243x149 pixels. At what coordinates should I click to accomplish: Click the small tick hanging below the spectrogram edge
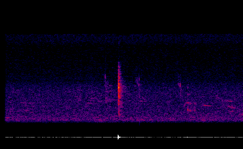click(x=139, y=124)
